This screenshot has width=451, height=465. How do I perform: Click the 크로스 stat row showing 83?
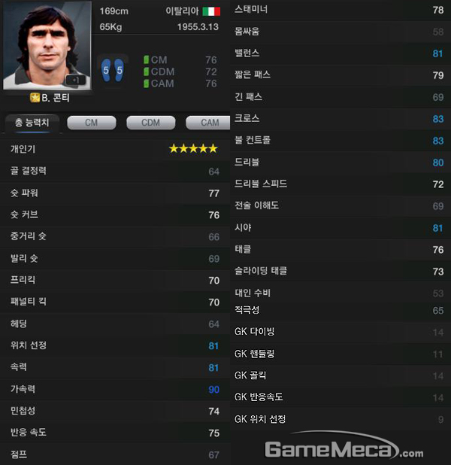click(341, 119)
